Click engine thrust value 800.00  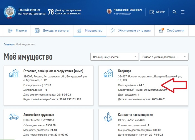pos(157,130)
